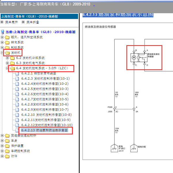Click document icon for 6.4.2.3 发动机控制示意图(10-1)
The image size is (173, 173).
point(17,79)
